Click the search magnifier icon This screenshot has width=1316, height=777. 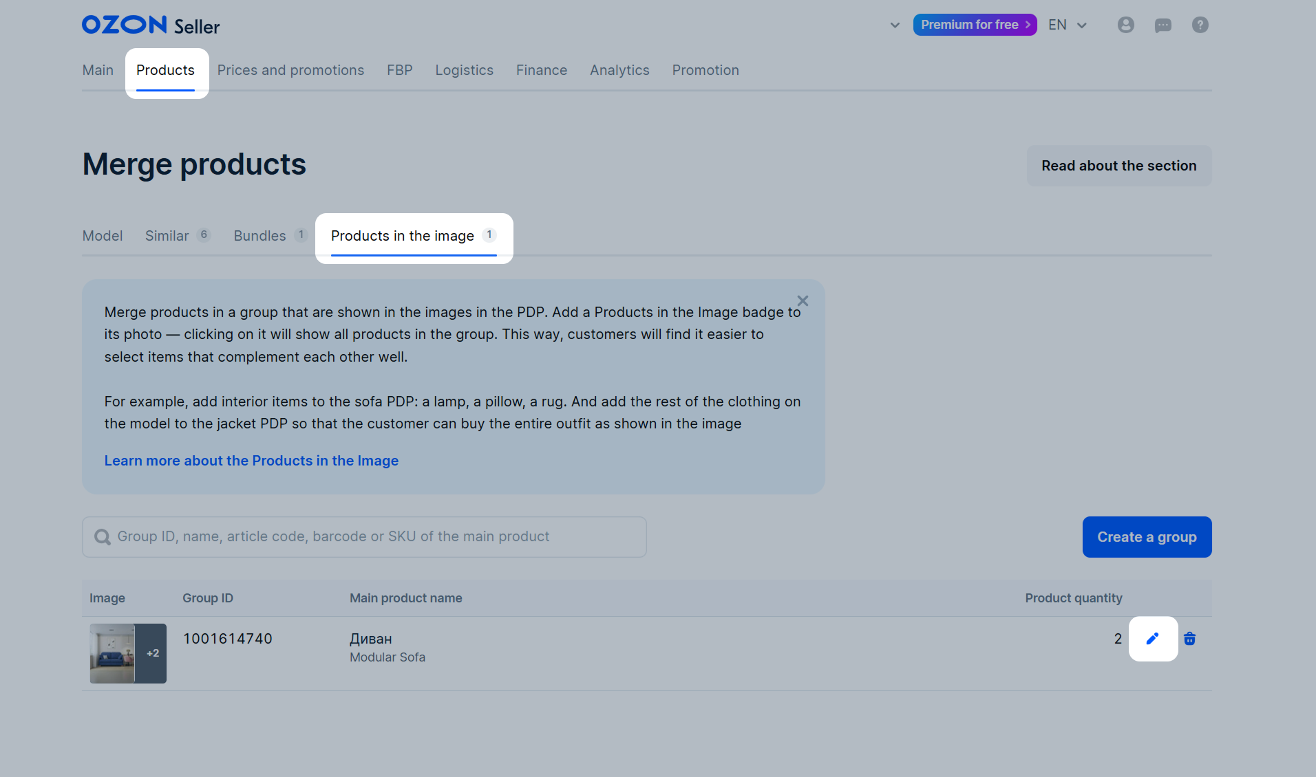[x=103, y=537]
